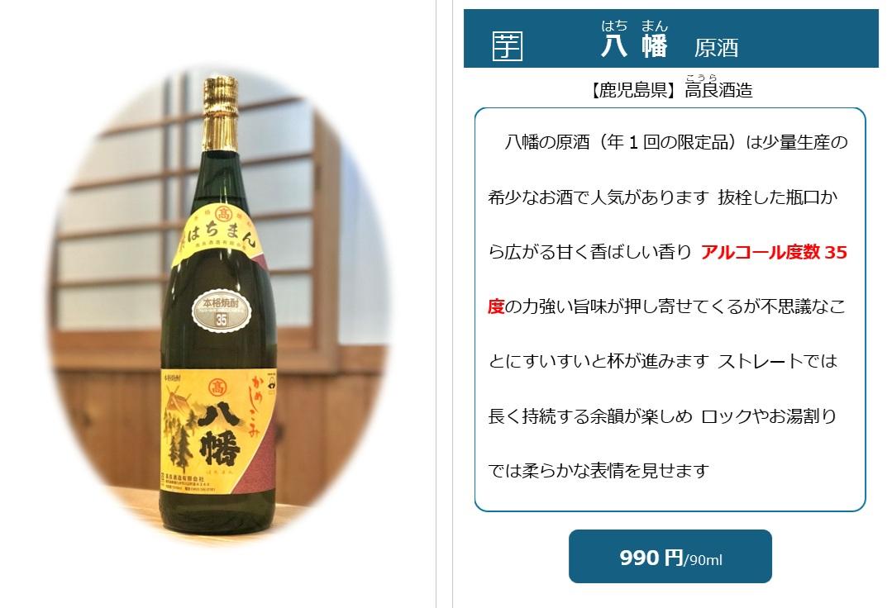Click the 高 emblem on the bottle's neck label

(x=223, y=214)
